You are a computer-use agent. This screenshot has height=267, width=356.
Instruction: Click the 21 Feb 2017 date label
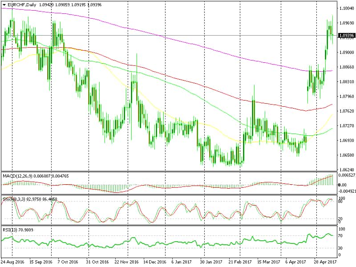240,262
